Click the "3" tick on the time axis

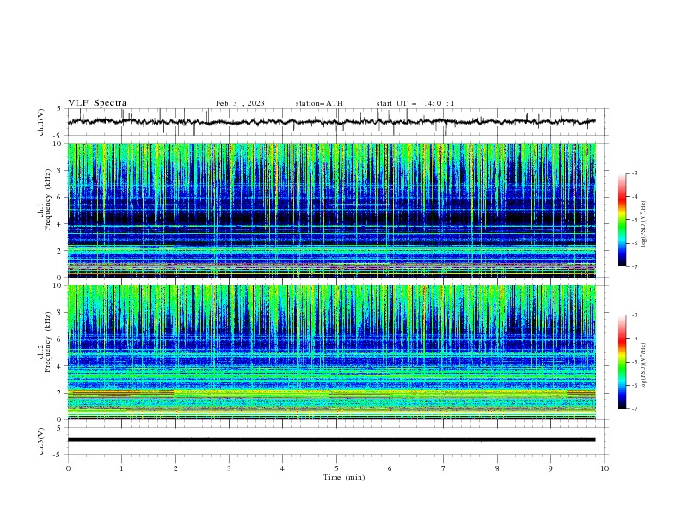click(229, 468)
